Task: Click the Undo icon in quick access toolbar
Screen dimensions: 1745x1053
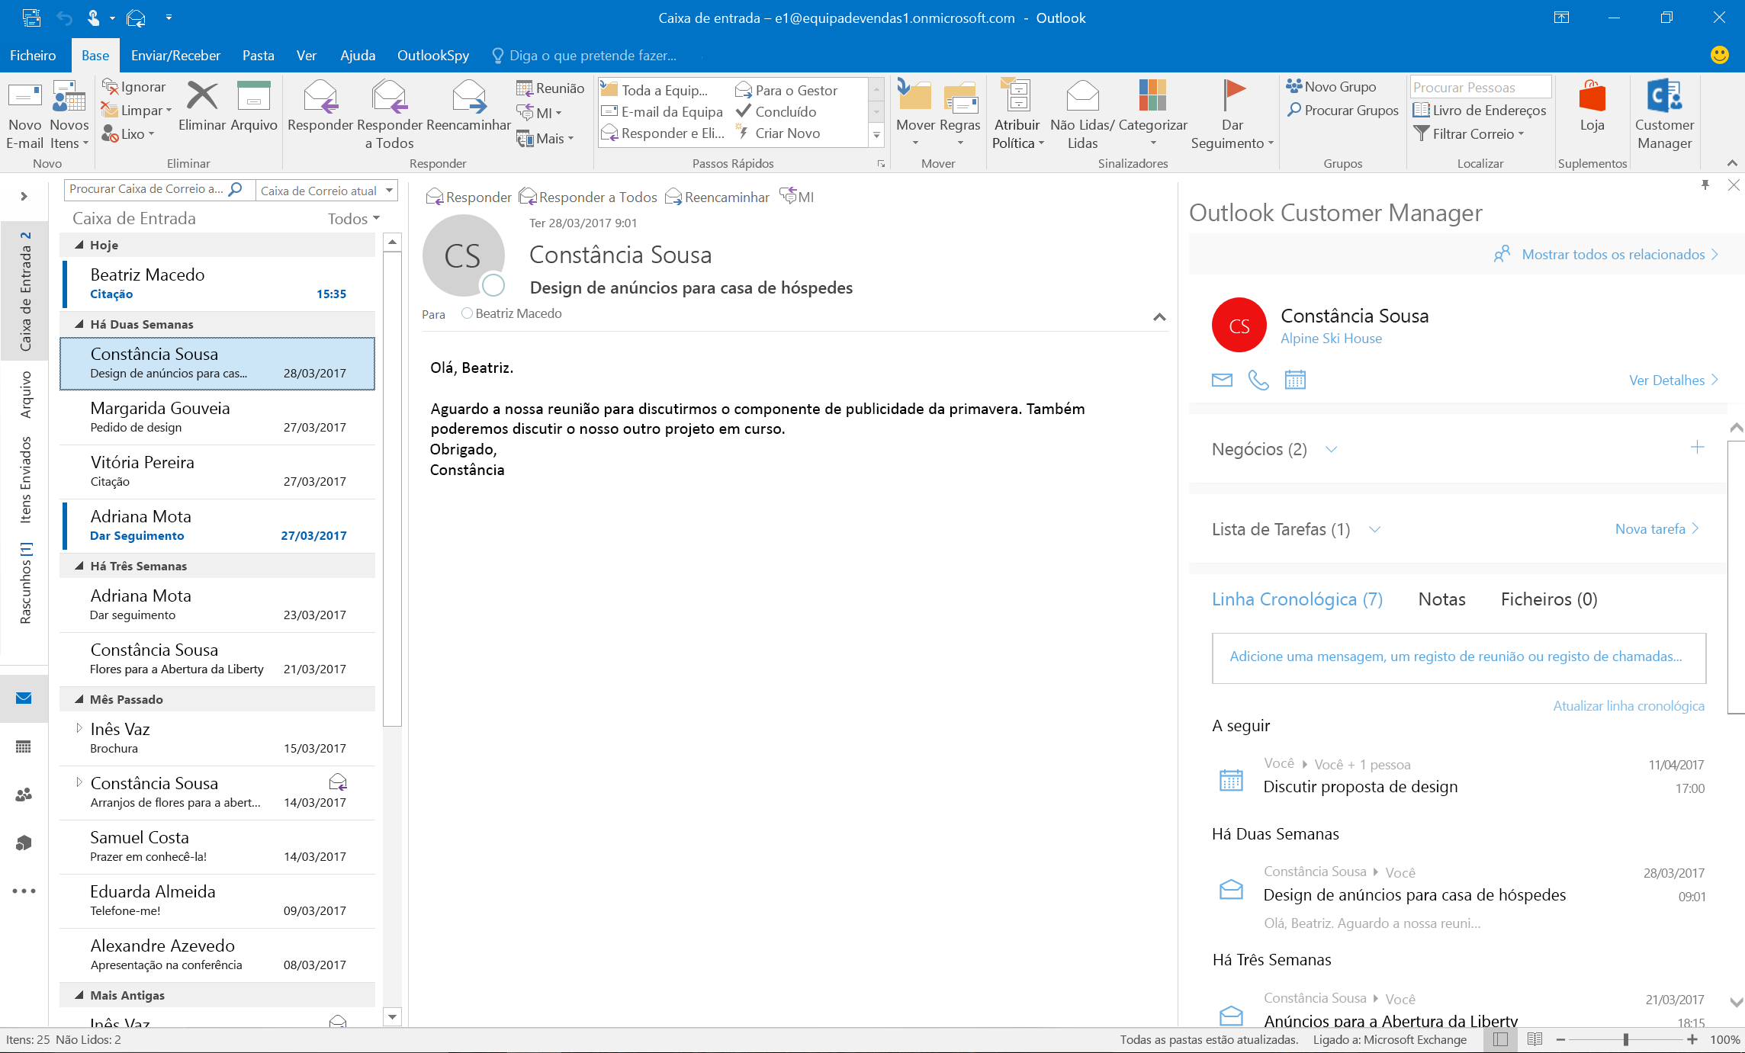Action: [64, 18]
